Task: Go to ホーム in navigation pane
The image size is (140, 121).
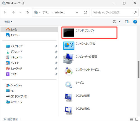Action: click(x=29, y=30)
